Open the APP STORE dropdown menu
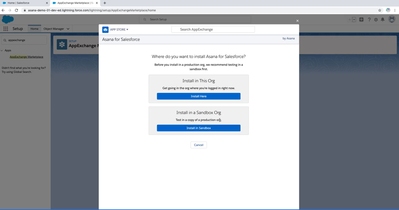This screenshot has width=399, height=210. coord(119,29)
